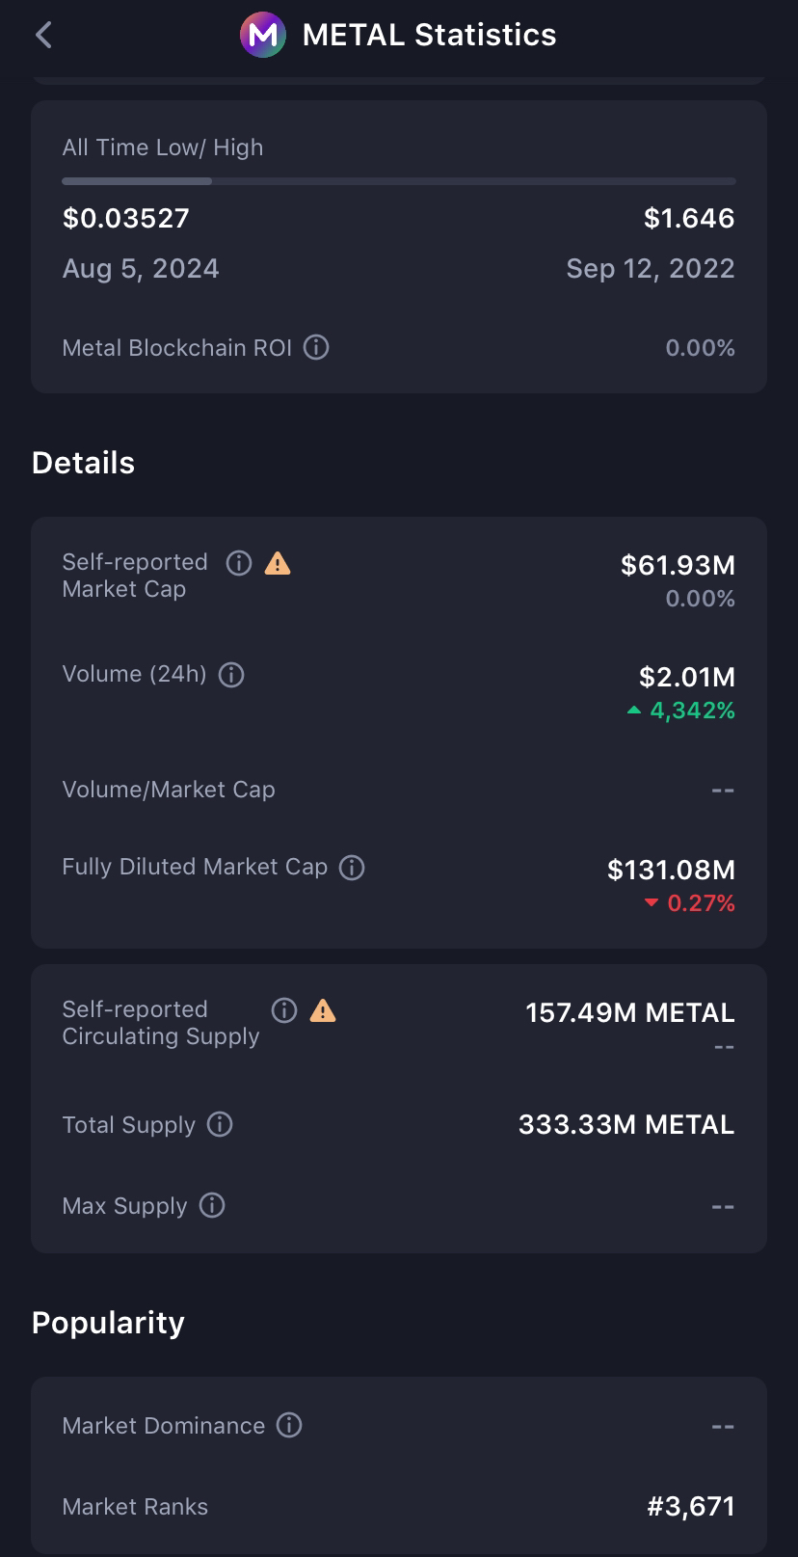798x1557 pixels.
Task: Tap the back arrow in header
Action: (x=43, y=36)
